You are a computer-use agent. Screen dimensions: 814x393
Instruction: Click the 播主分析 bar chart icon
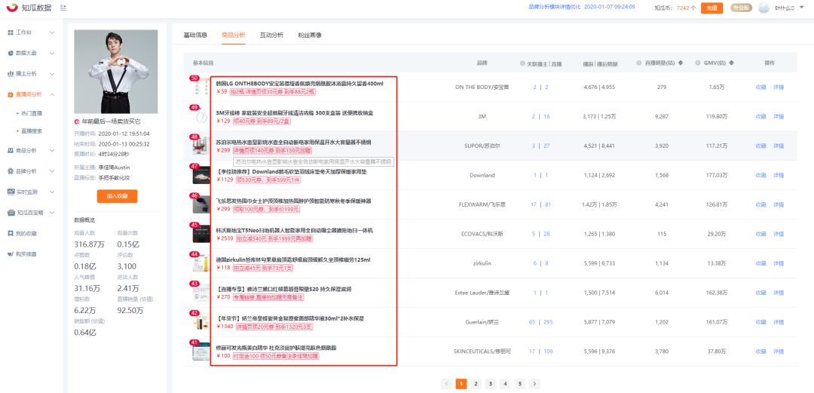coord(11,74)
